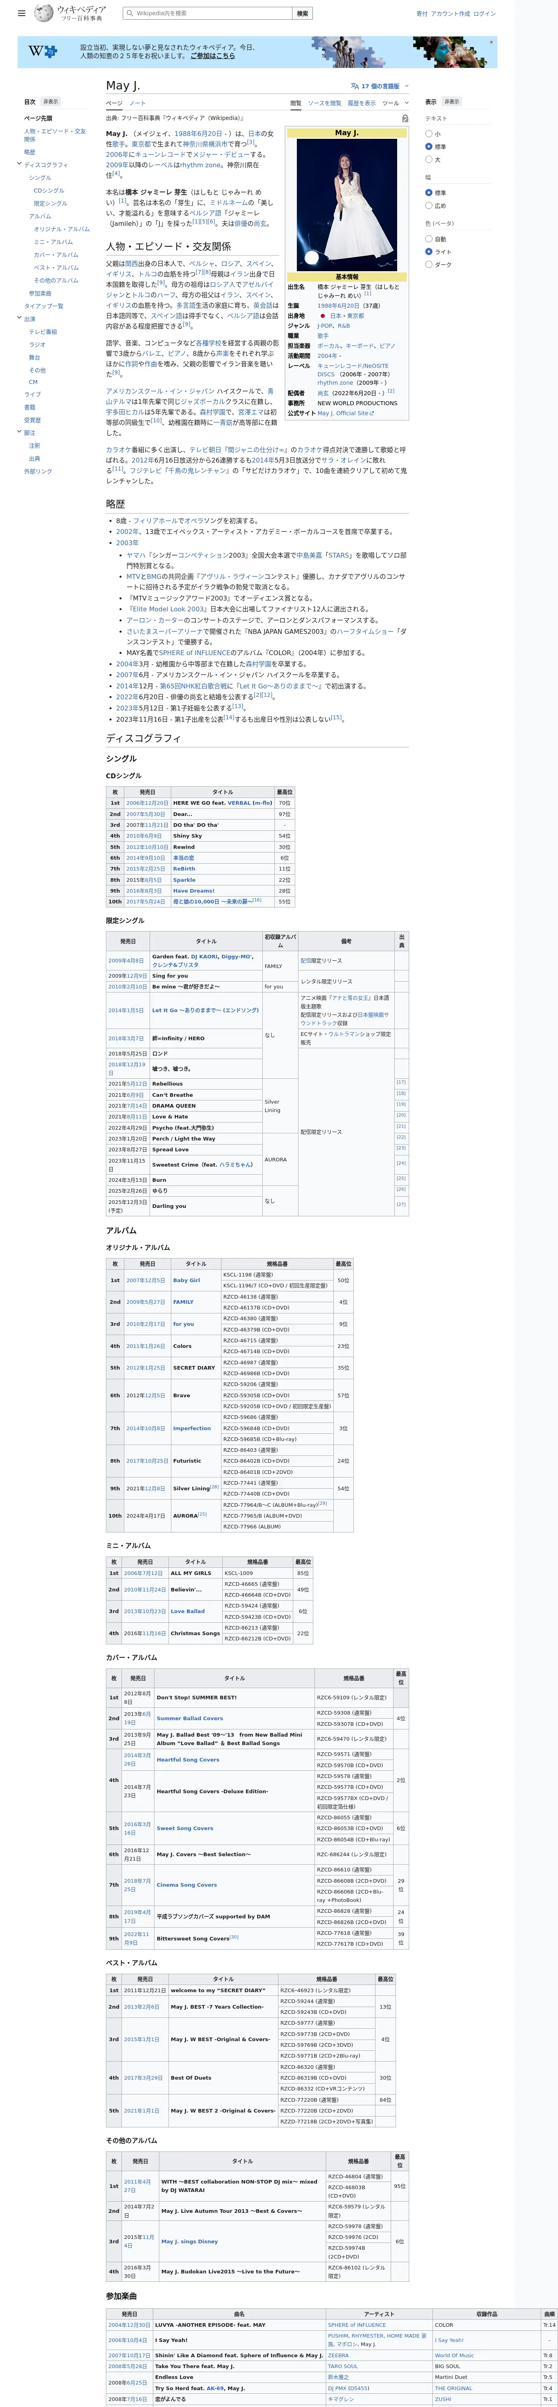Jump to カバー・アルバム in the contents
Viewport: 558px width, 2407px height.
pyautogui.click(x=56, y=255)
